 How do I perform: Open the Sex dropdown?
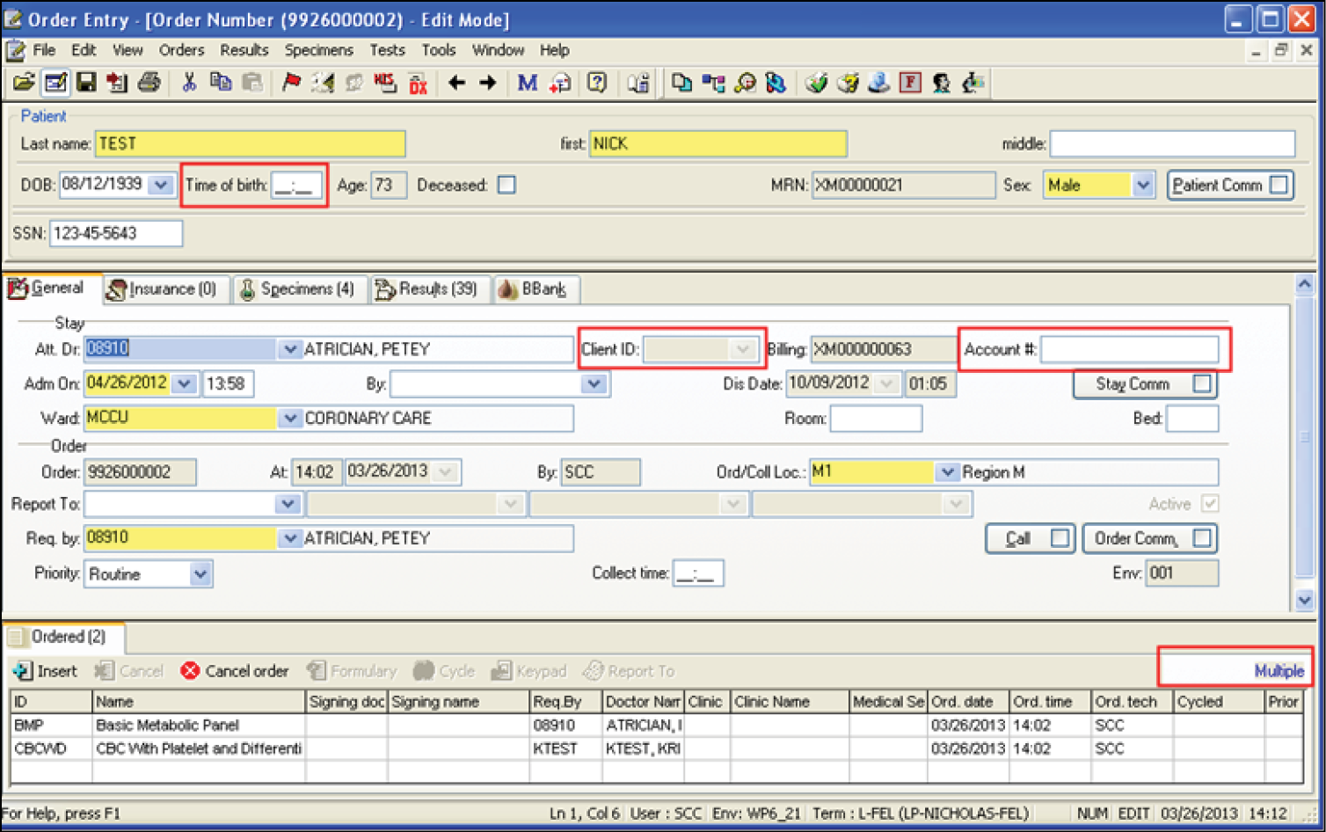pos(1142,186)
